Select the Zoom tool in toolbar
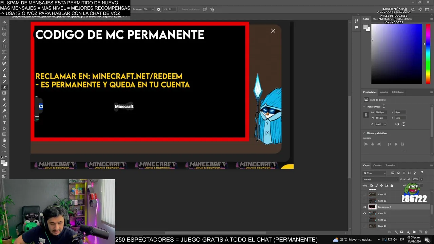This screenshot has width=434, height=244. point(4,146)
